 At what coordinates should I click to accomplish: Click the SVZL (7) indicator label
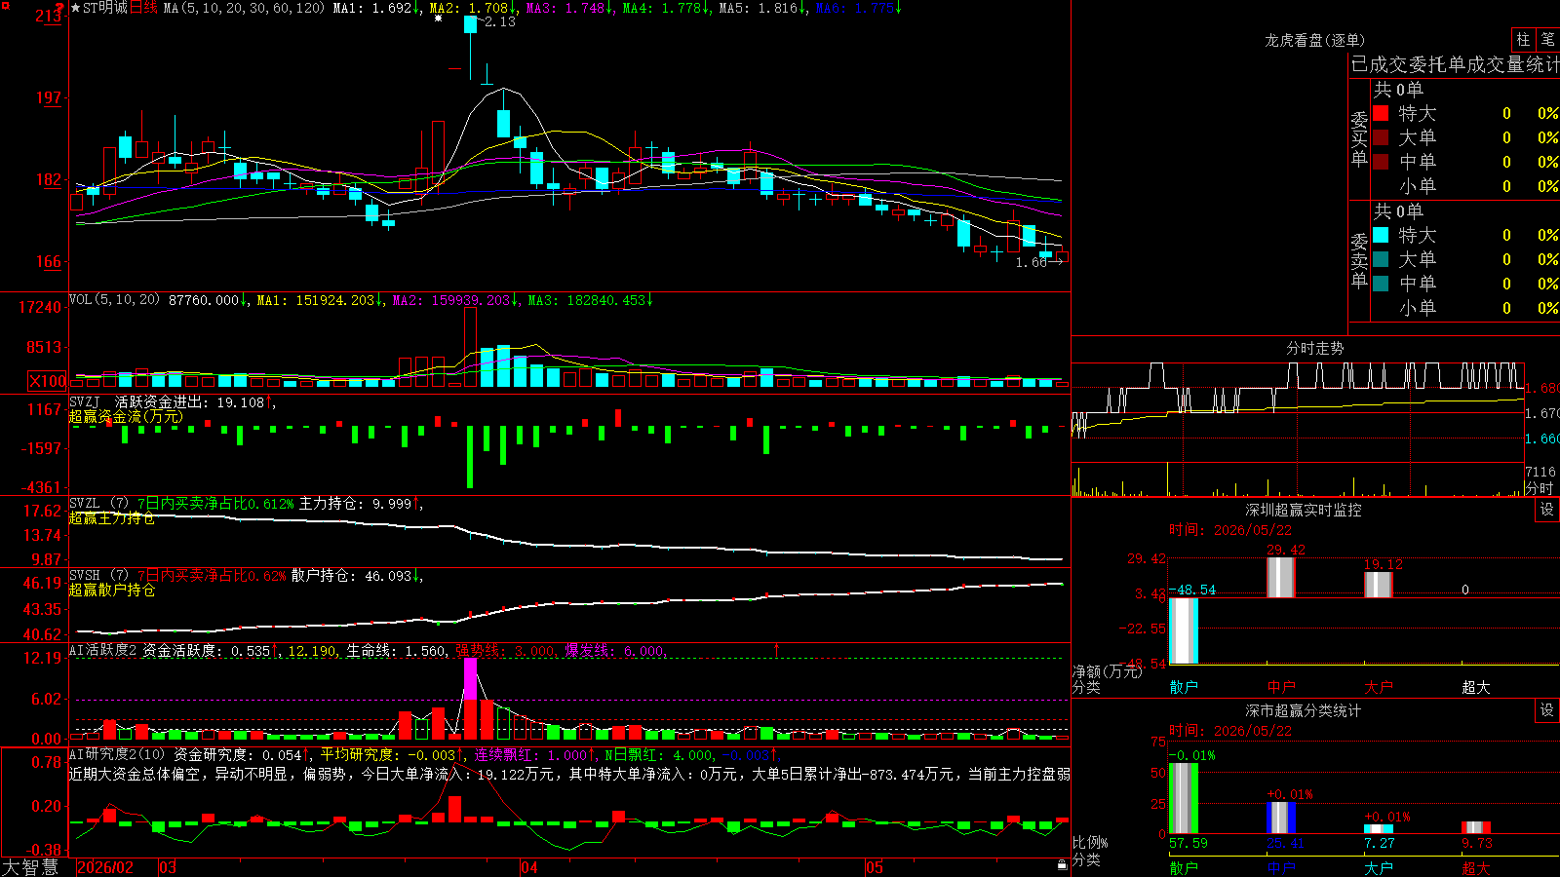pos(98,503)
